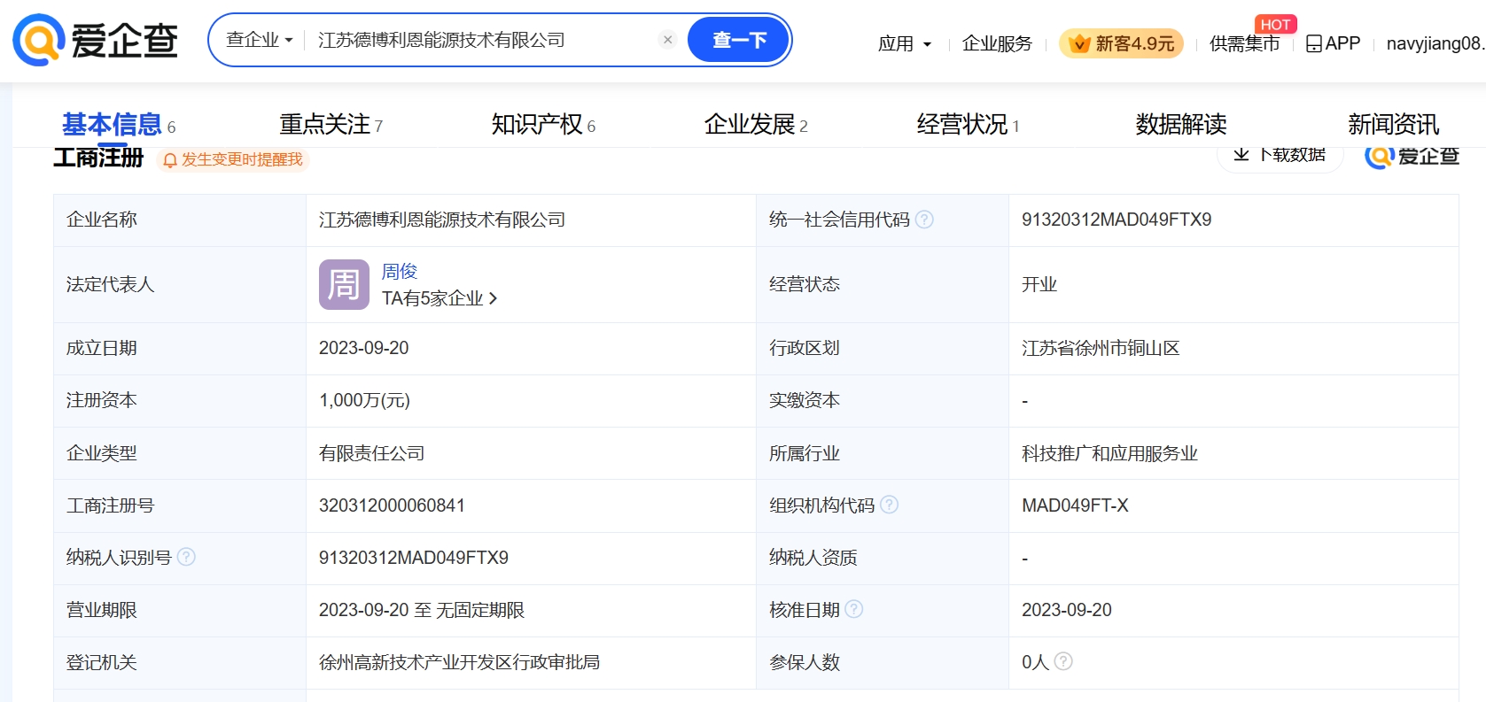1486x702 pixels.
Task: Click the 0人 insured count value
Action: coord(1035,662)
